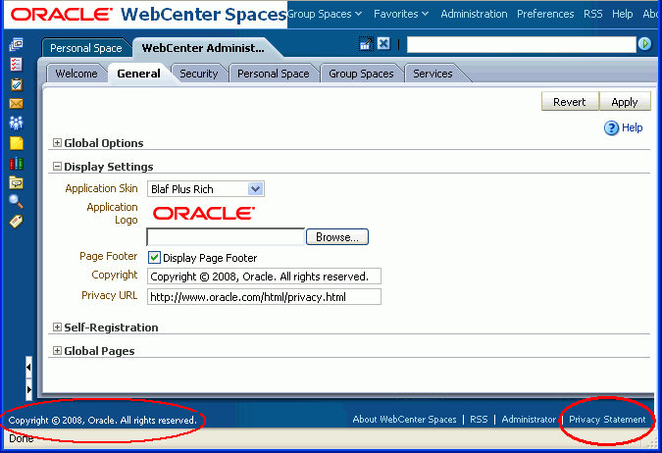662x453 pixels.
Task: Click the Administrator footer link
Action: coord(529,420)
